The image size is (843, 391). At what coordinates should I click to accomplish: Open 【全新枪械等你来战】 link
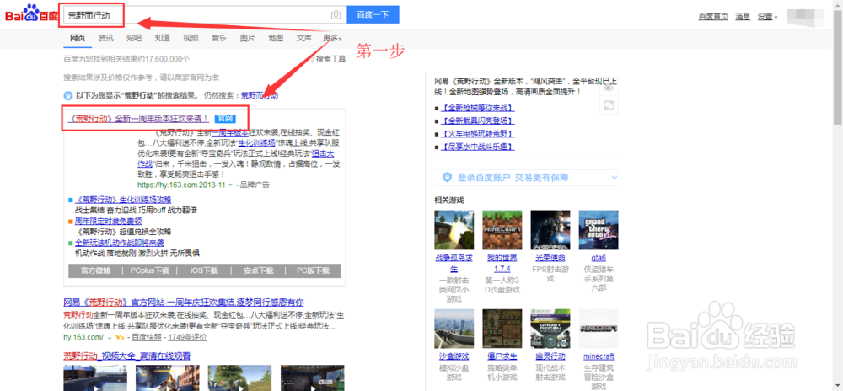coord(477,107)
